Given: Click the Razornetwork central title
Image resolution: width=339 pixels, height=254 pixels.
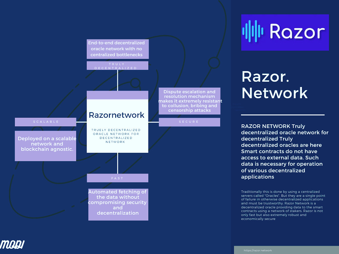Looking at the screenshot, I should click(117, 115).
